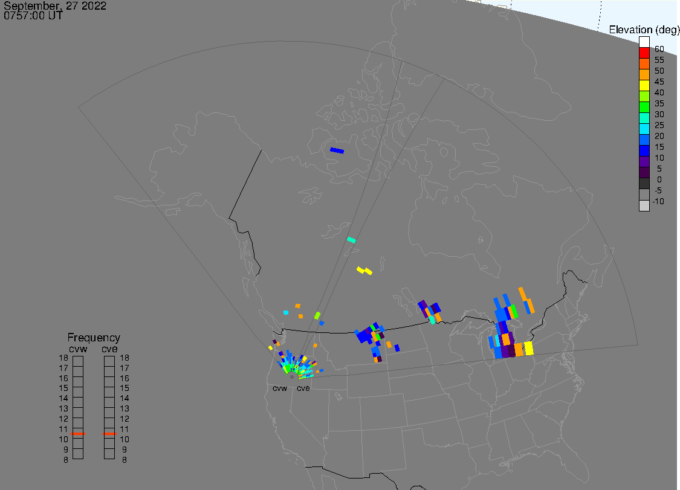
Task: Click the date text "September, 27 2022"
Action: click(x=55, y=6)
